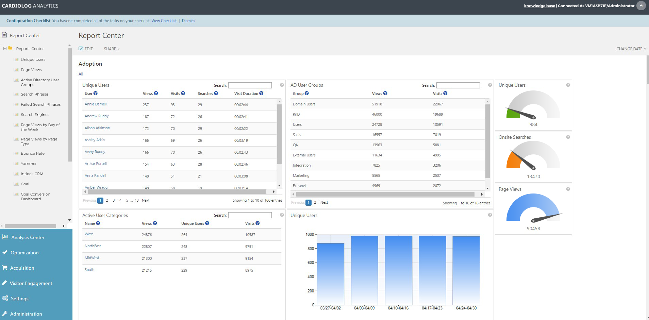Open user Andrew Ruddy

click(x=97, y=116)
